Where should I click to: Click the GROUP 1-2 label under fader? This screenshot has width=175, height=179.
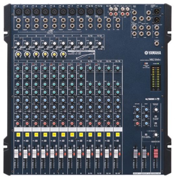pos(137,173)
